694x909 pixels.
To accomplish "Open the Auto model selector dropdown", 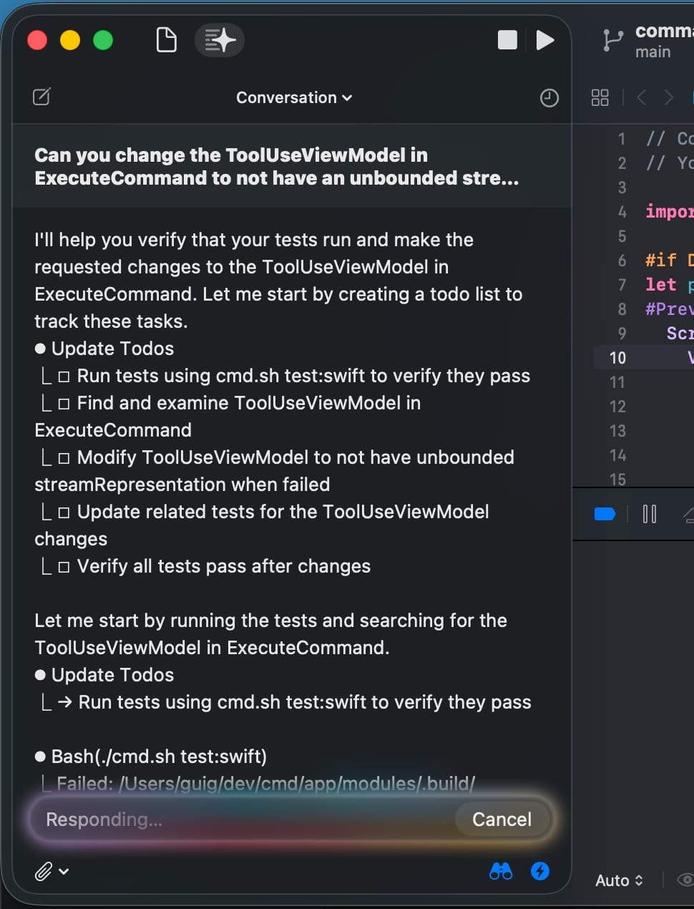I will click(x=617, y=880).
